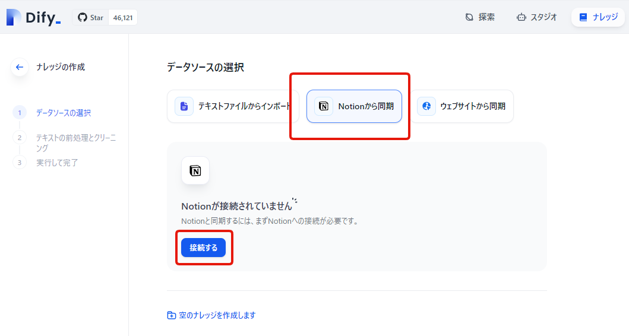Screen dimensions: 629x336
Task: Open the スタジオ navigation tab
Action: pyautogui.click(x=537, y=17)
